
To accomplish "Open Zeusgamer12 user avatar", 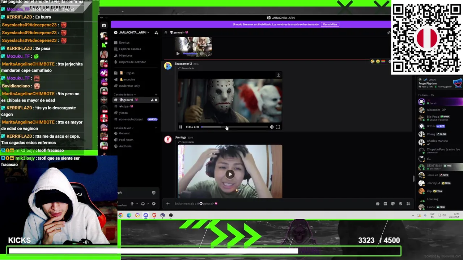I will (168, 66).
